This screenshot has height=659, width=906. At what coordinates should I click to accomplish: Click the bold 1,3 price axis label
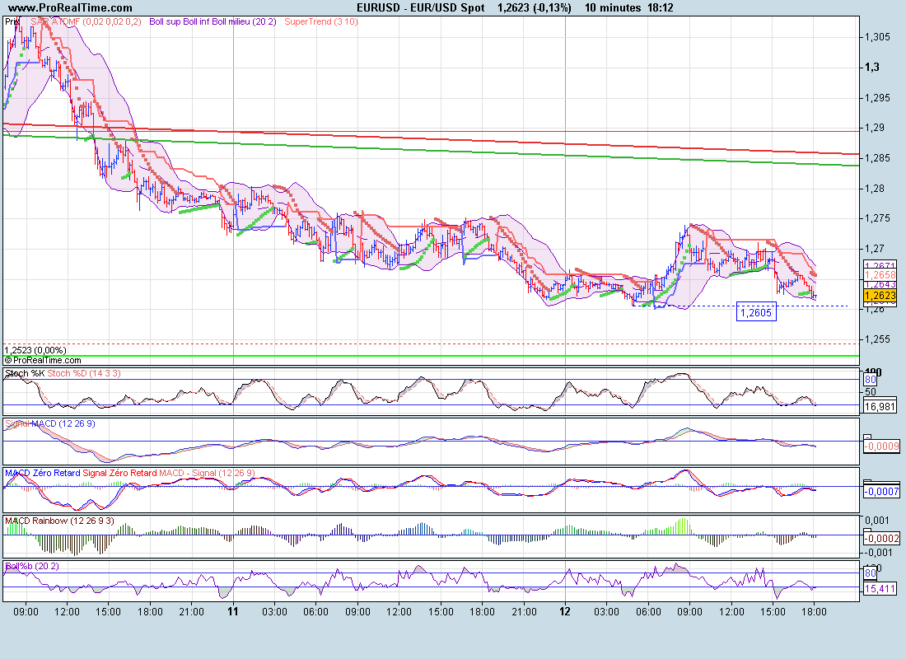(x=872, y=67)
